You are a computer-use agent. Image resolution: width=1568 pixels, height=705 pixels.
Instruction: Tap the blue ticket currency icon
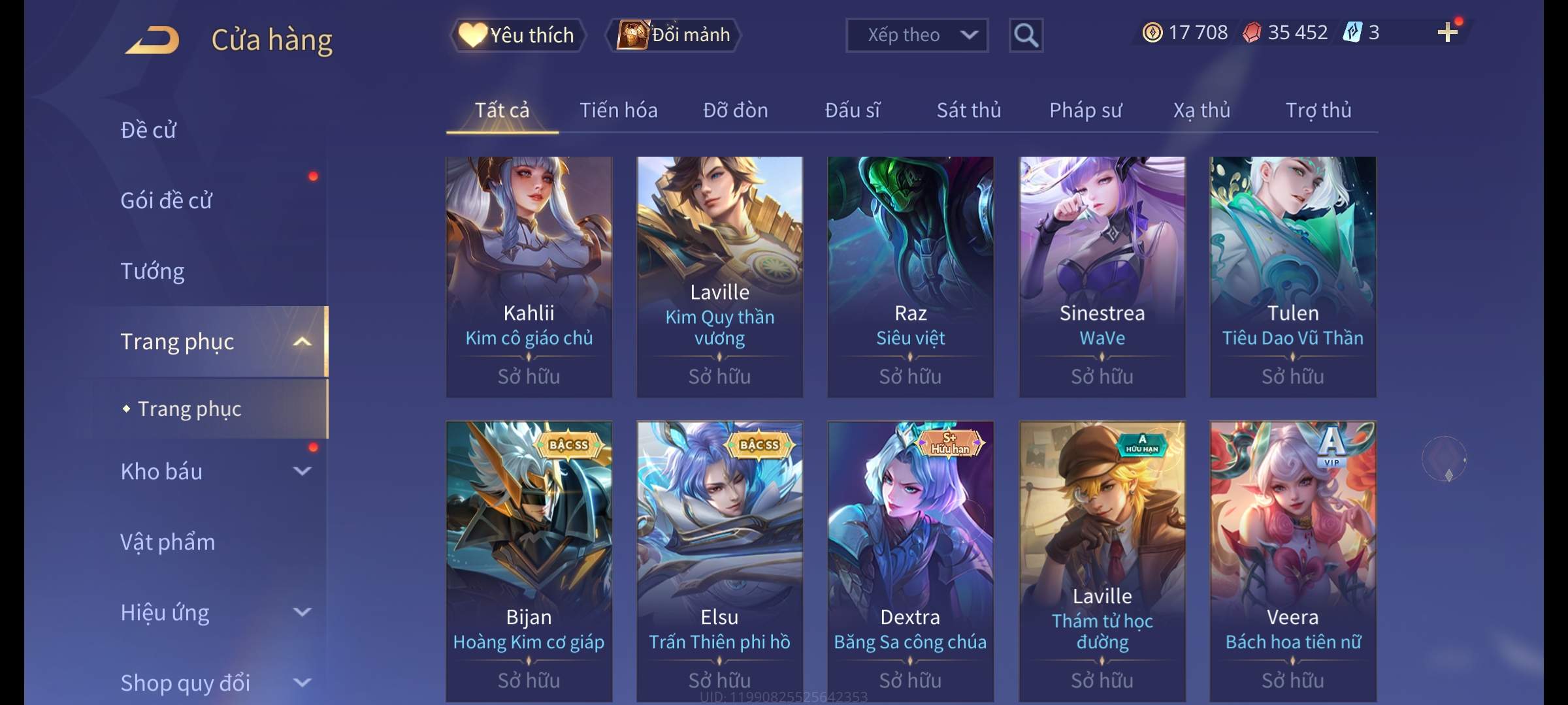pos(1351,33)
